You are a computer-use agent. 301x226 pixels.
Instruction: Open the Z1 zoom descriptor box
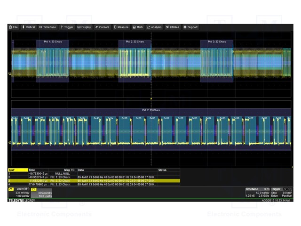[x=19, y=193]
